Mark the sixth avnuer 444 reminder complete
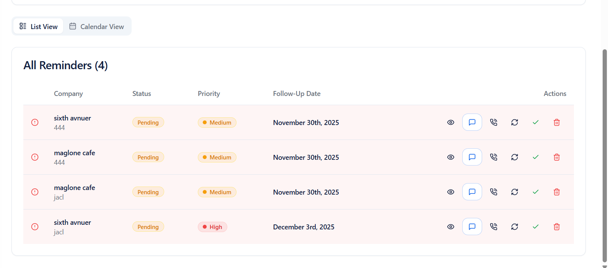608x268 pixels. point(535,122)
